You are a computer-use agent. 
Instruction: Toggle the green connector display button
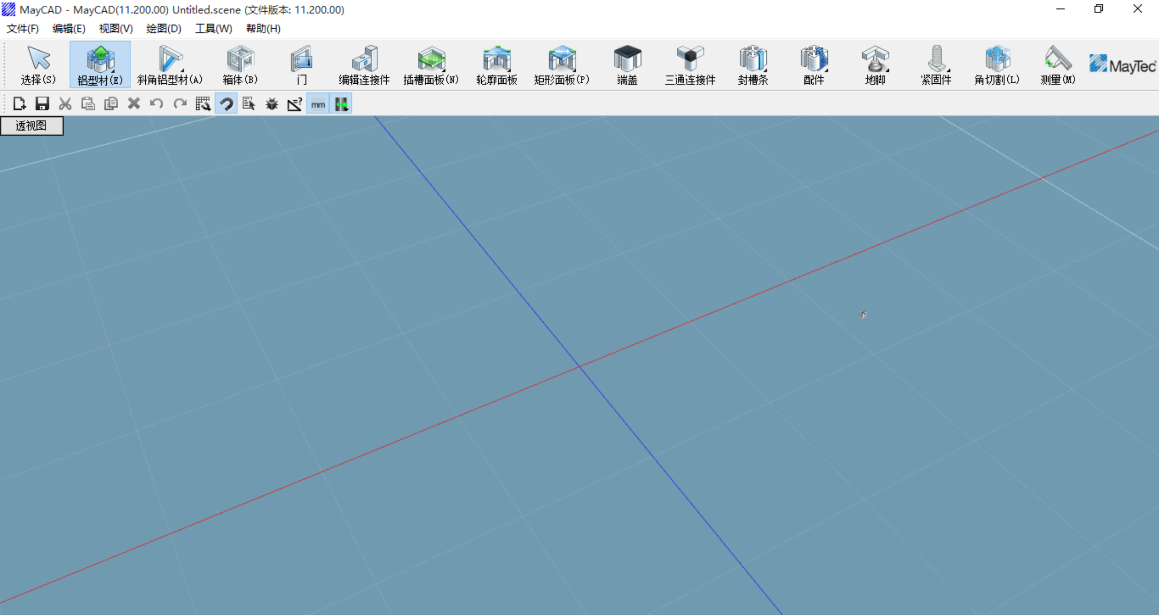pos(341,104)
